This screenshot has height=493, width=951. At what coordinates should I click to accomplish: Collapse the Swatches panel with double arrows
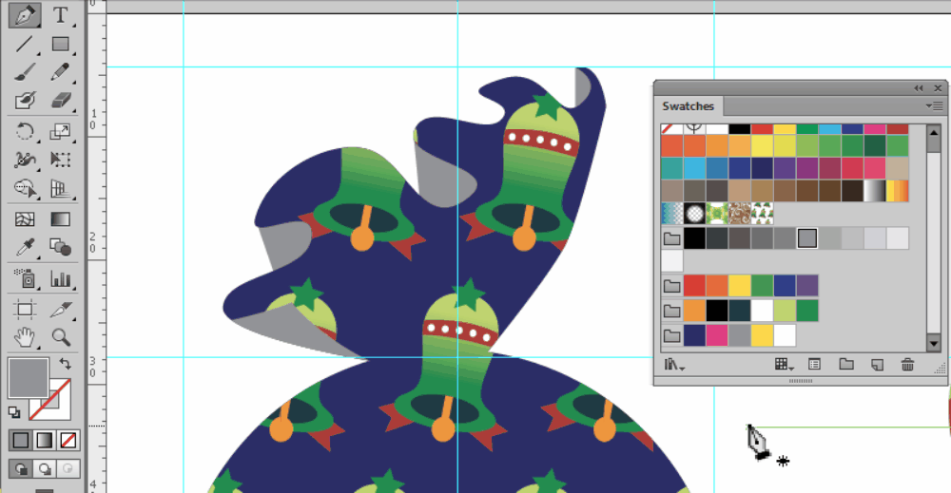tap(919, 88)
